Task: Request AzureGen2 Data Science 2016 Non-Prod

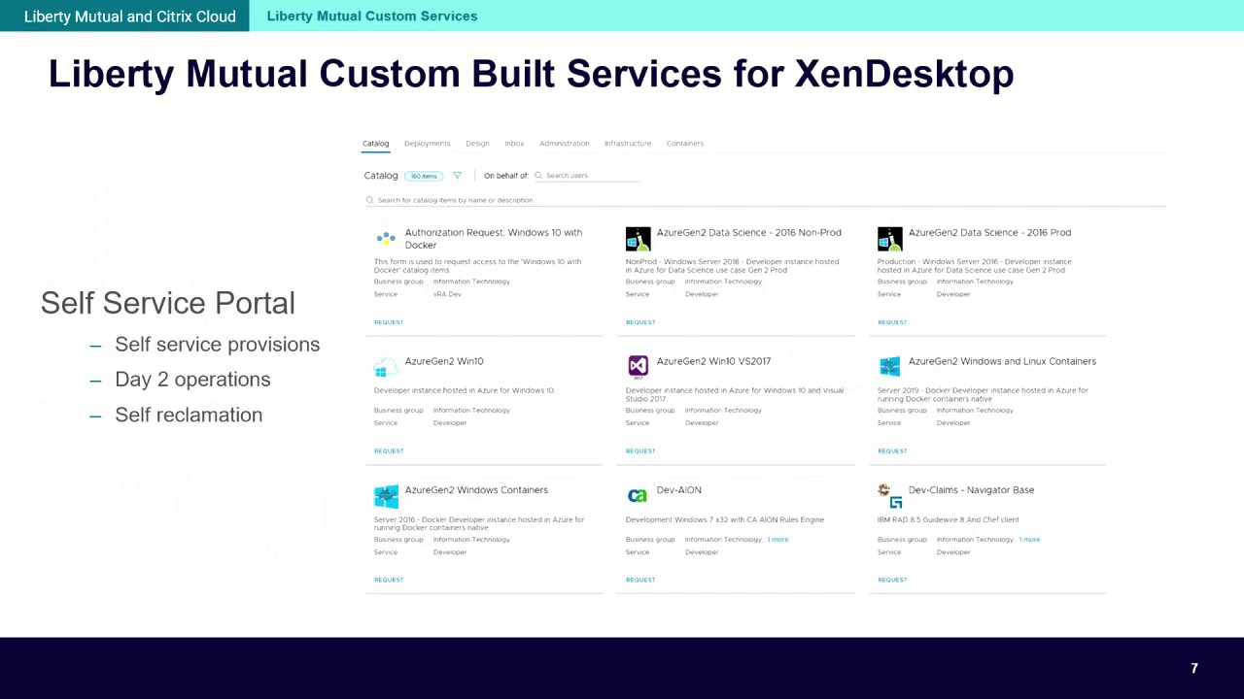Action: 640,322
